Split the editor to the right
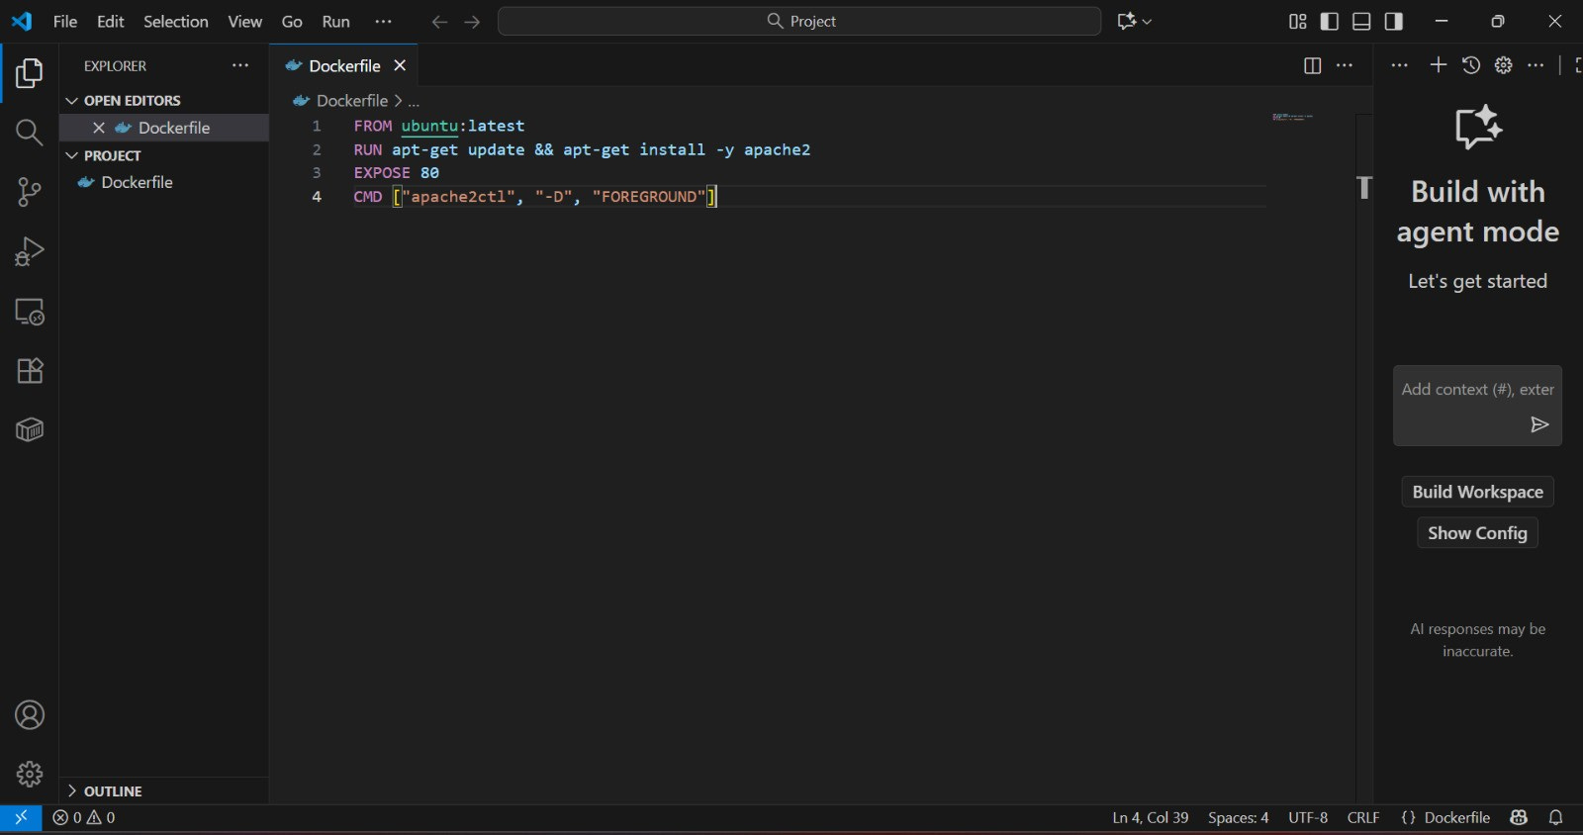Viewport: 1583px width, 835px height. (x=1312, y=65)
